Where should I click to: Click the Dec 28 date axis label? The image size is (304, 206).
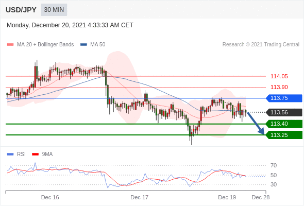click(261, 197)
